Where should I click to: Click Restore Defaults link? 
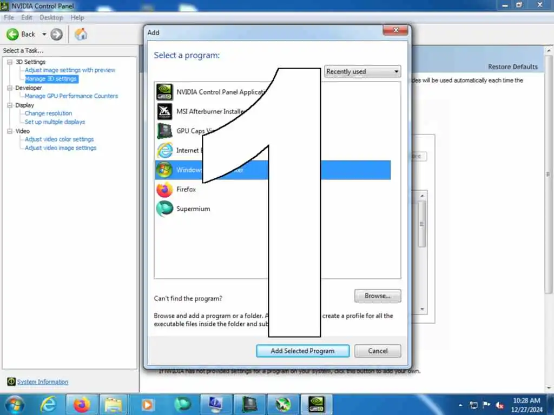click(513, 66)
